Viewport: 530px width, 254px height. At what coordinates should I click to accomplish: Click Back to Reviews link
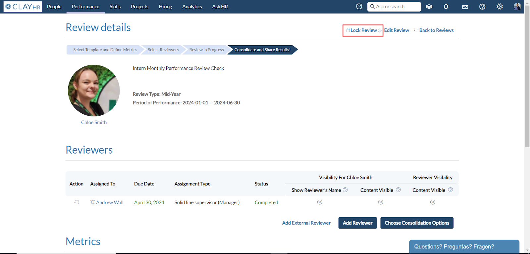434,30
